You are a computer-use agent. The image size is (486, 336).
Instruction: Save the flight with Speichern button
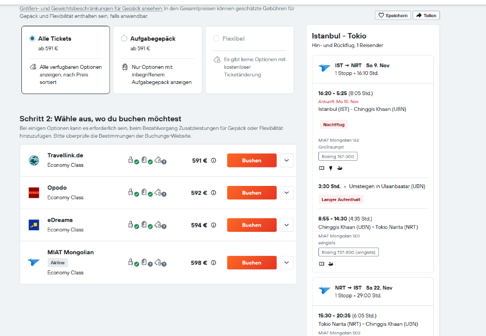coord(393,15)
